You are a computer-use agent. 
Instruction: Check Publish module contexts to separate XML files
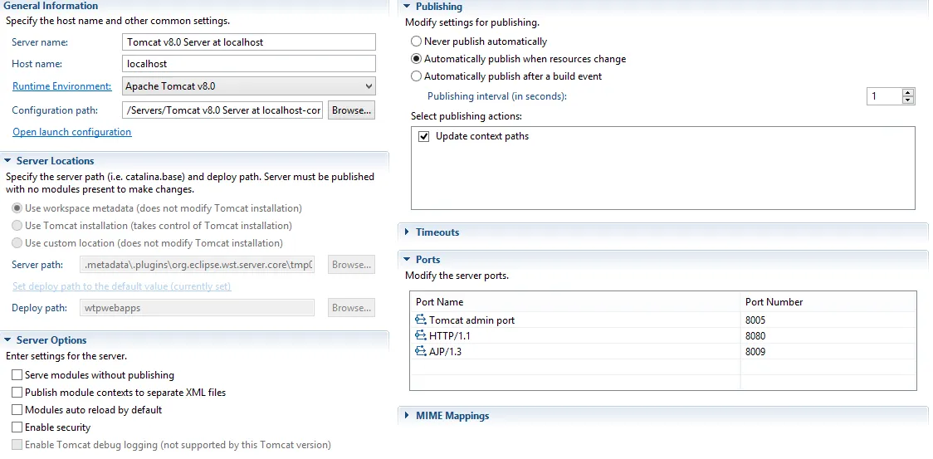click(x=17, y=393)
